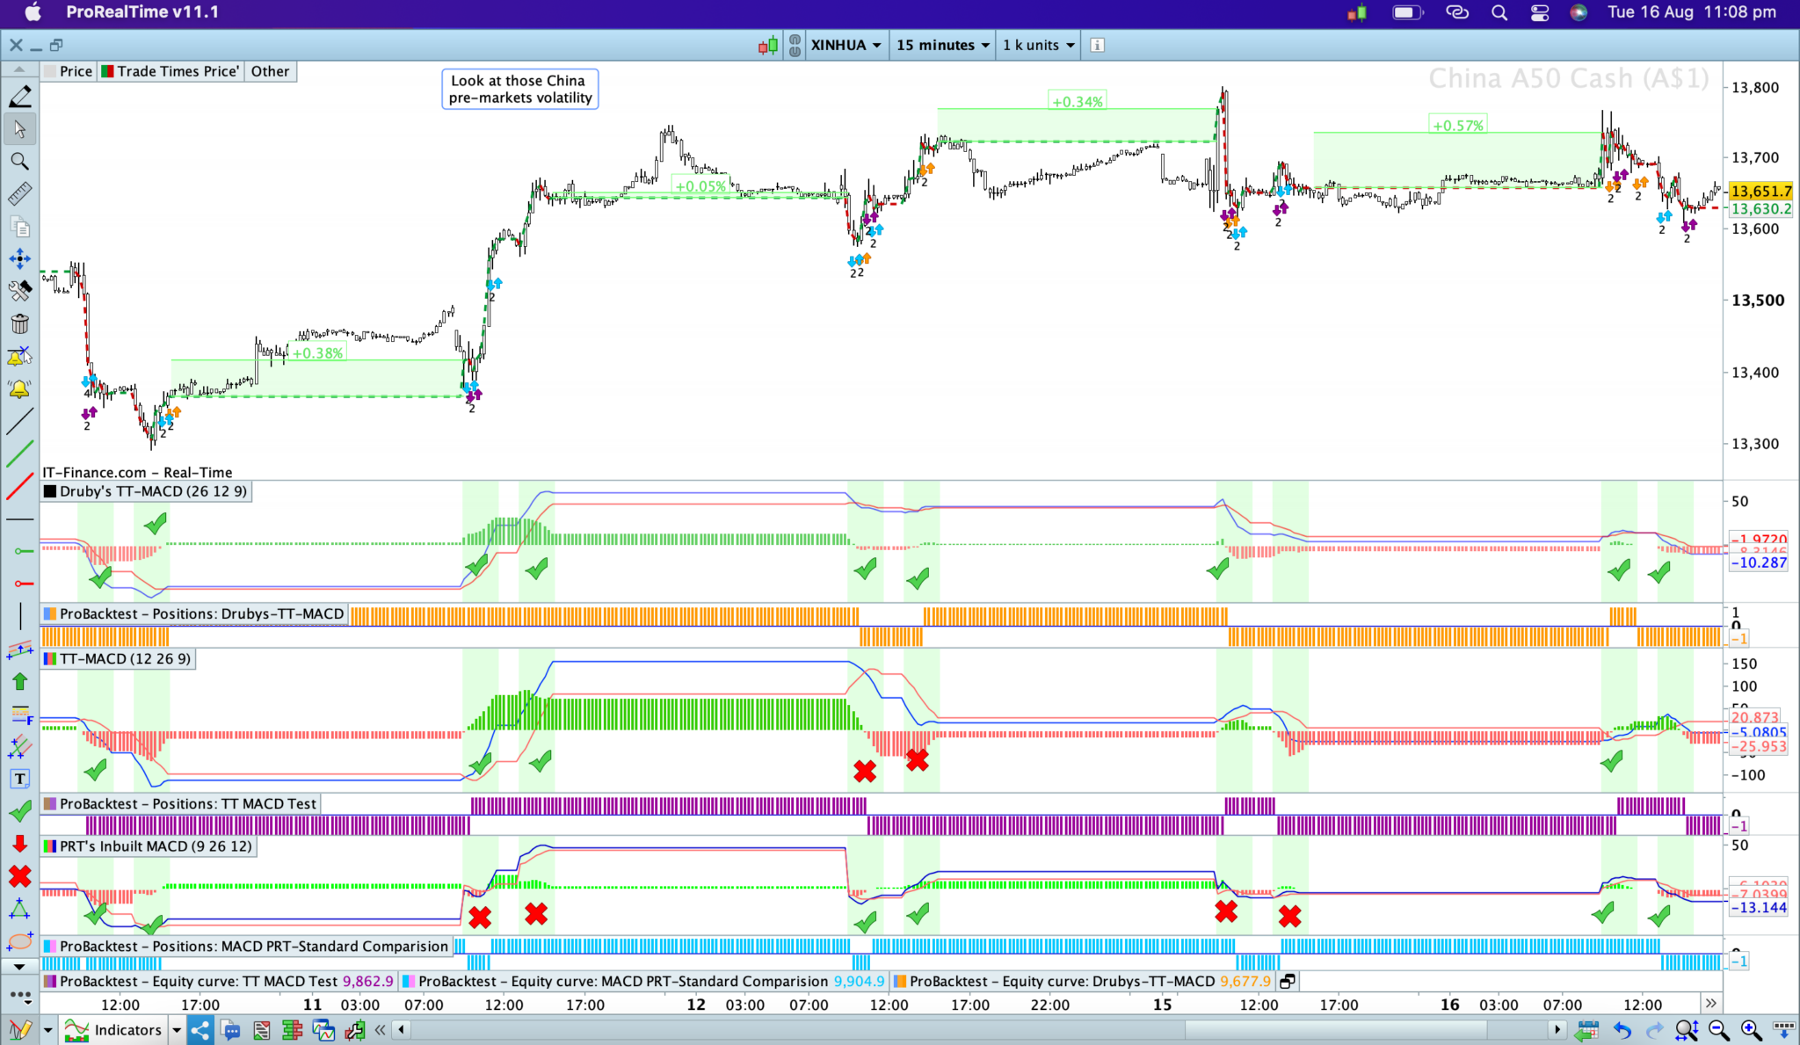Click PRT's Inbuilt MACD (9 26 12) label
This screenshot has width=1800, height=1045.
(149, 846)
